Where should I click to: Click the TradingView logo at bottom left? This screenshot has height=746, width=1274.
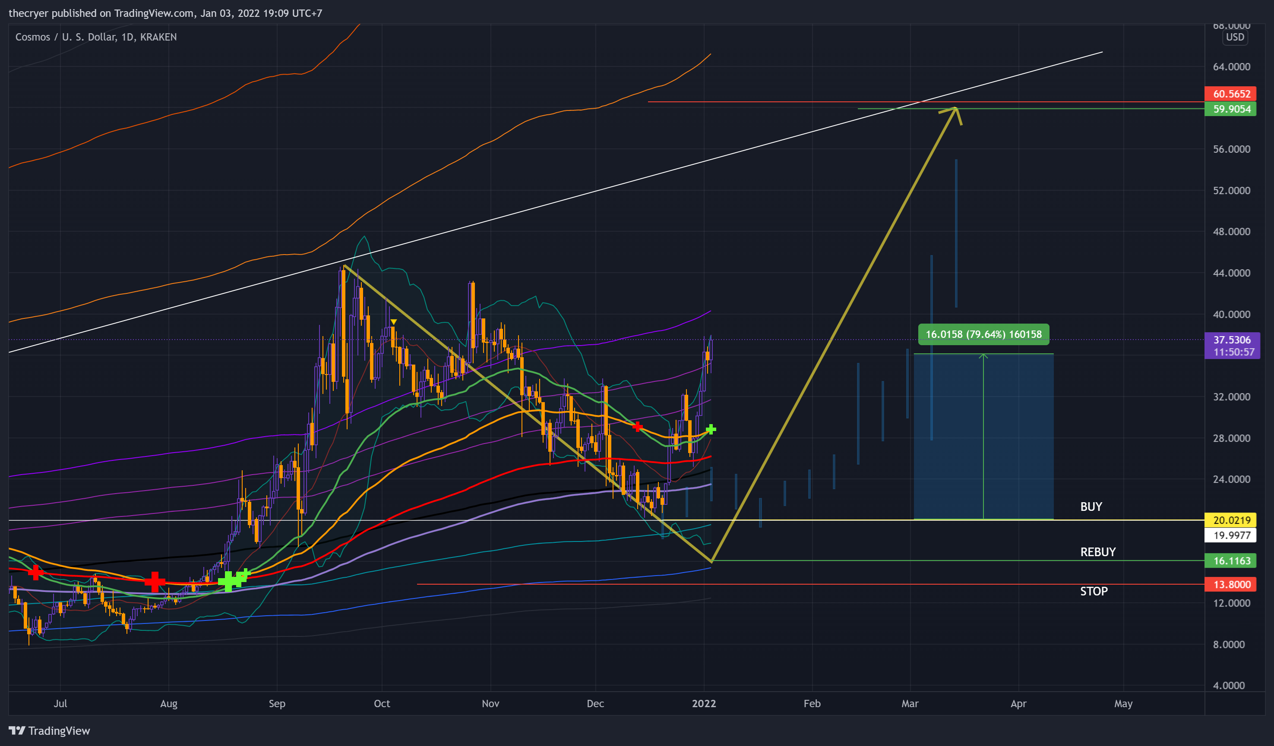(x=49, y=730)
